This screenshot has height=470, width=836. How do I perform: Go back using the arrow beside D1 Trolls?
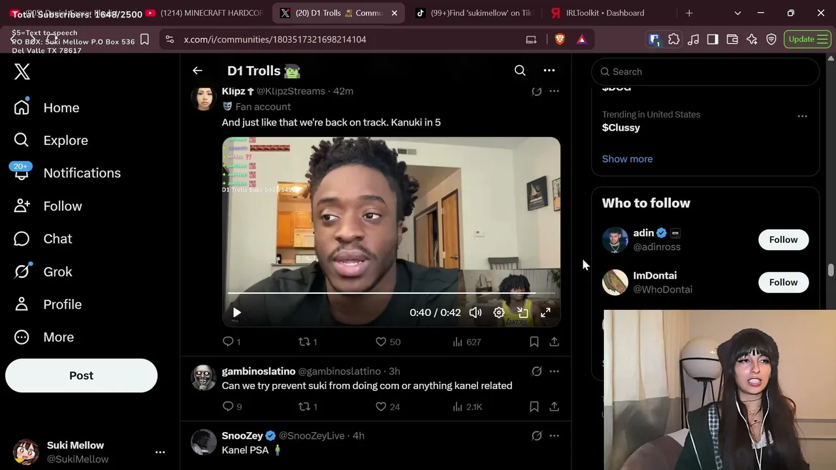tap(197, 70)
